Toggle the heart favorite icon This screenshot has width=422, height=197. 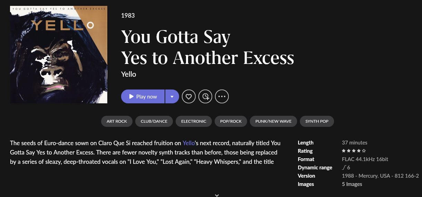click(x=189, y=96)
